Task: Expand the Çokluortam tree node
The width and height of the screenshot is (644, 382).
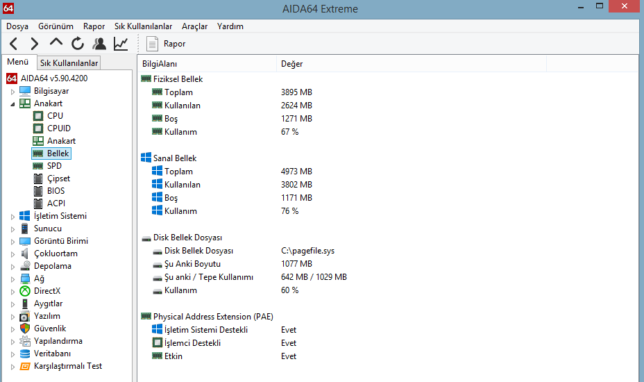Action: point(12,254)
